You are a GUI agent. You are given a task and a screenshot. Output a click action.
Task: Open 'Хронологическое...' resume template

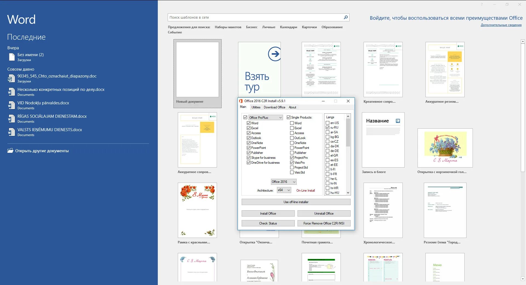point(383,210)
